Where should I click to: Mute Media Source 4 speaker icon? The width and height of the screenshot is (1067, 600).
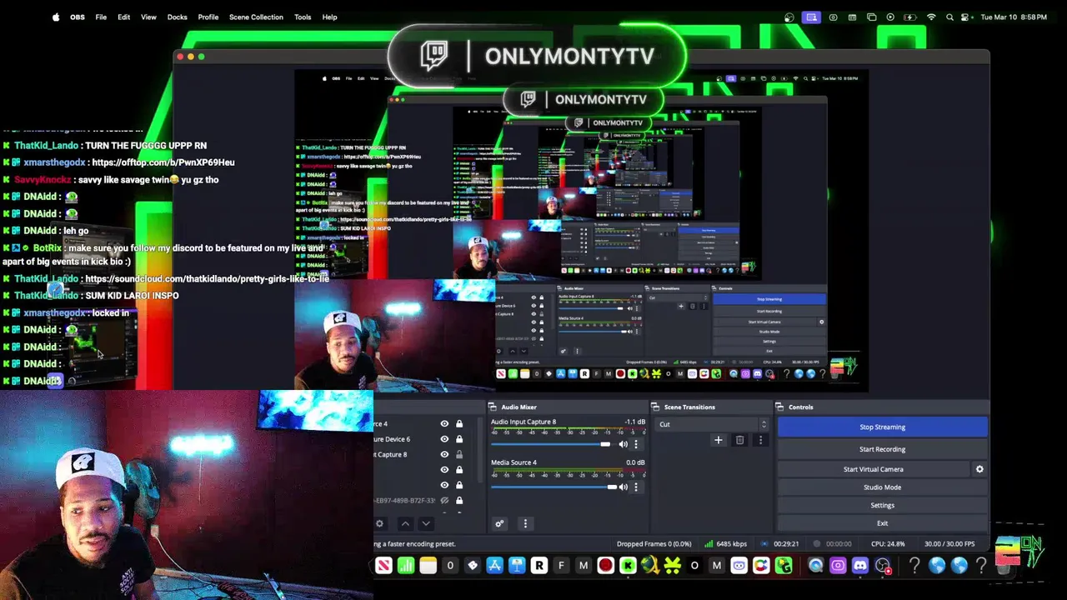623,487
